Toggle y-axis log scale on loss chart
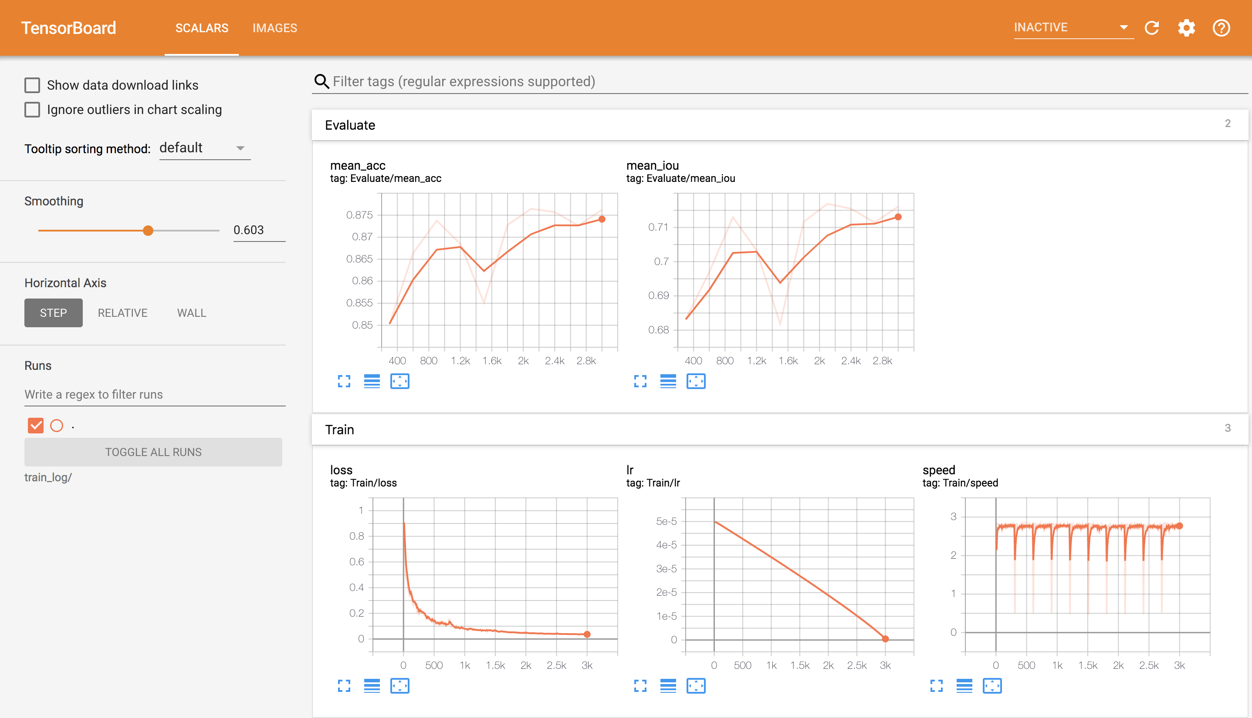 pyautogui.click(x=372, y=686)
